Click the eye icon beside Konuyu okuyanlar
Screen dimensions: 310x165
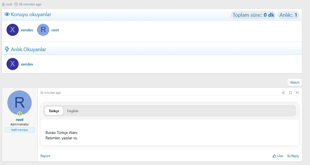pos(7,14)
